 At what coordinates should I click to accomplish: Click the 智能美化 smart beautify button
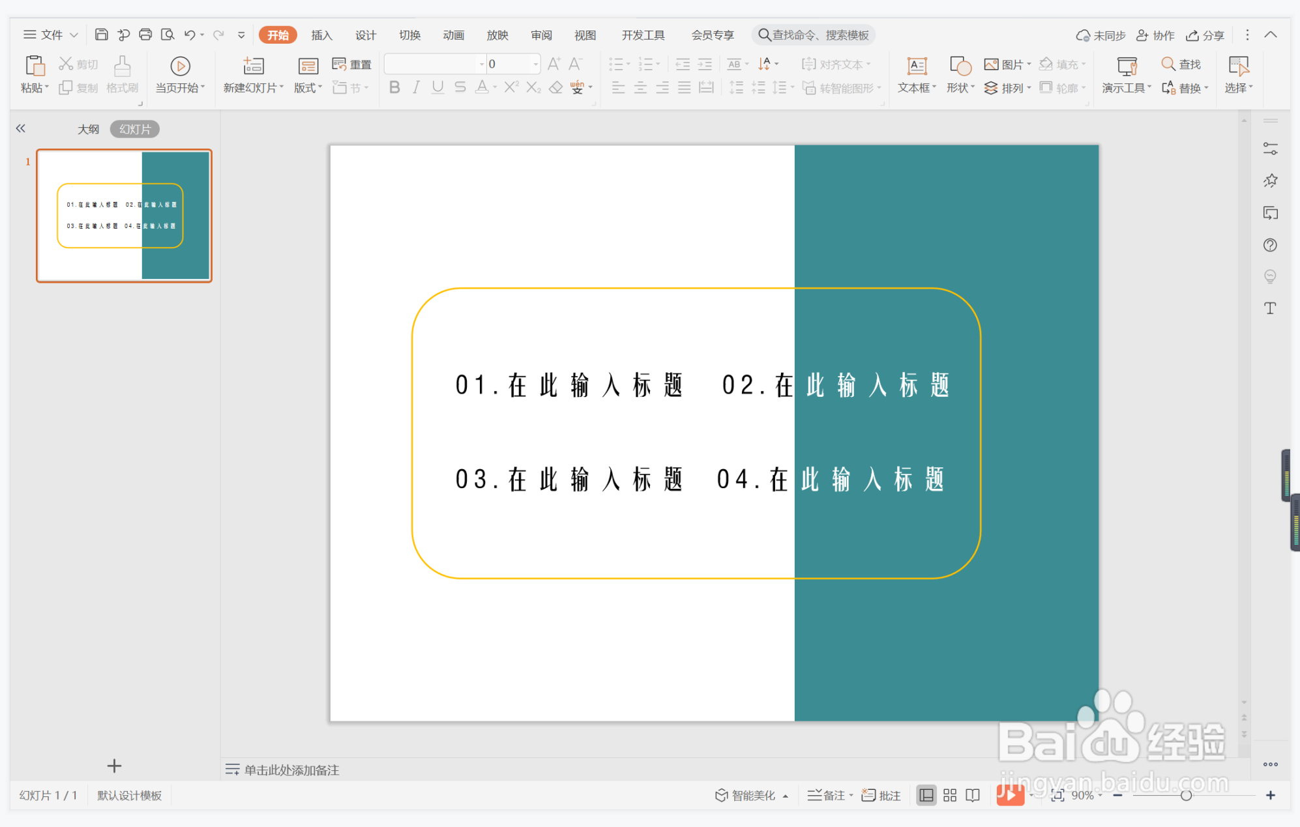tap(750, 795)
